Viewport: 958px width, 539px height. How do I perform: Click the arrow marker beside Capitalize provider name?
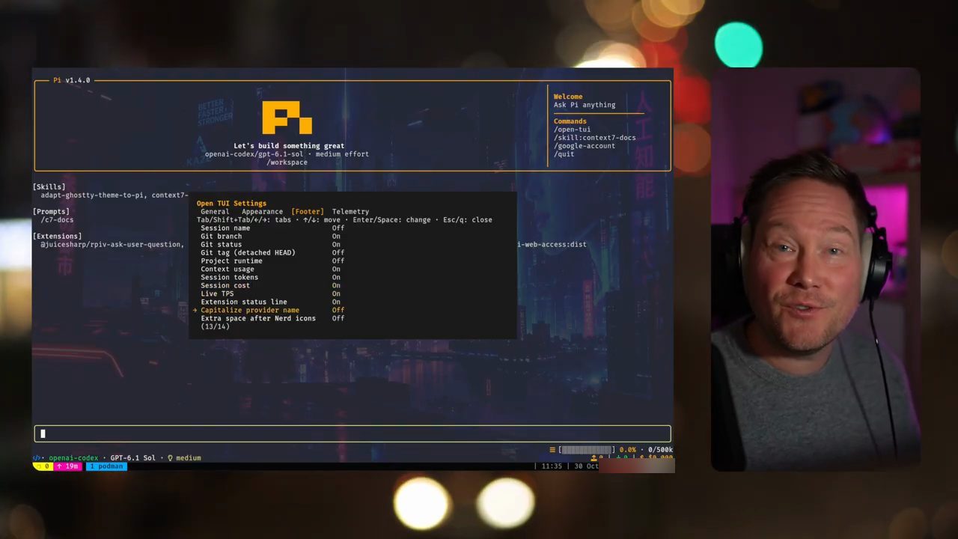click(195, 310)
